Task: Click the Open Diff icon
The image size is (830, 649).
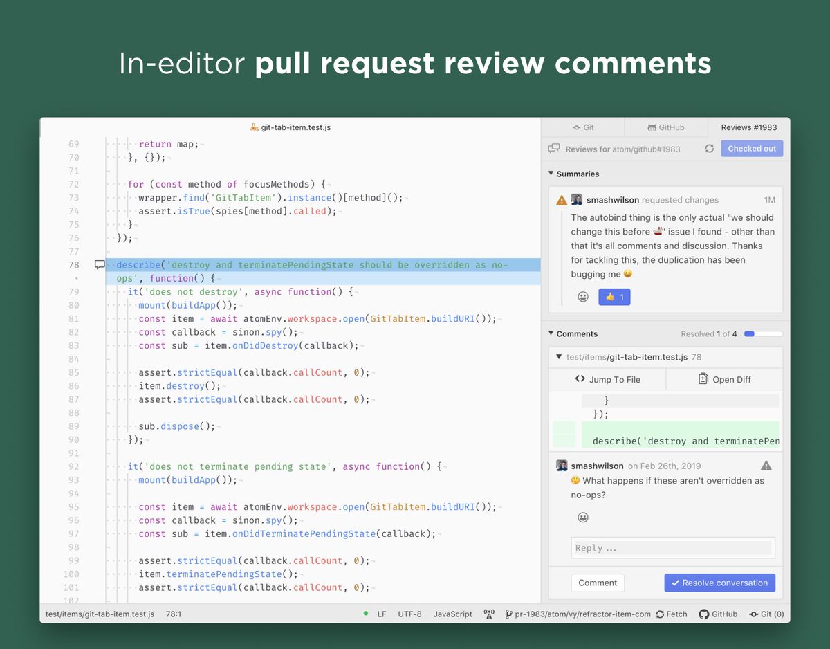Action: click(703, 379)
